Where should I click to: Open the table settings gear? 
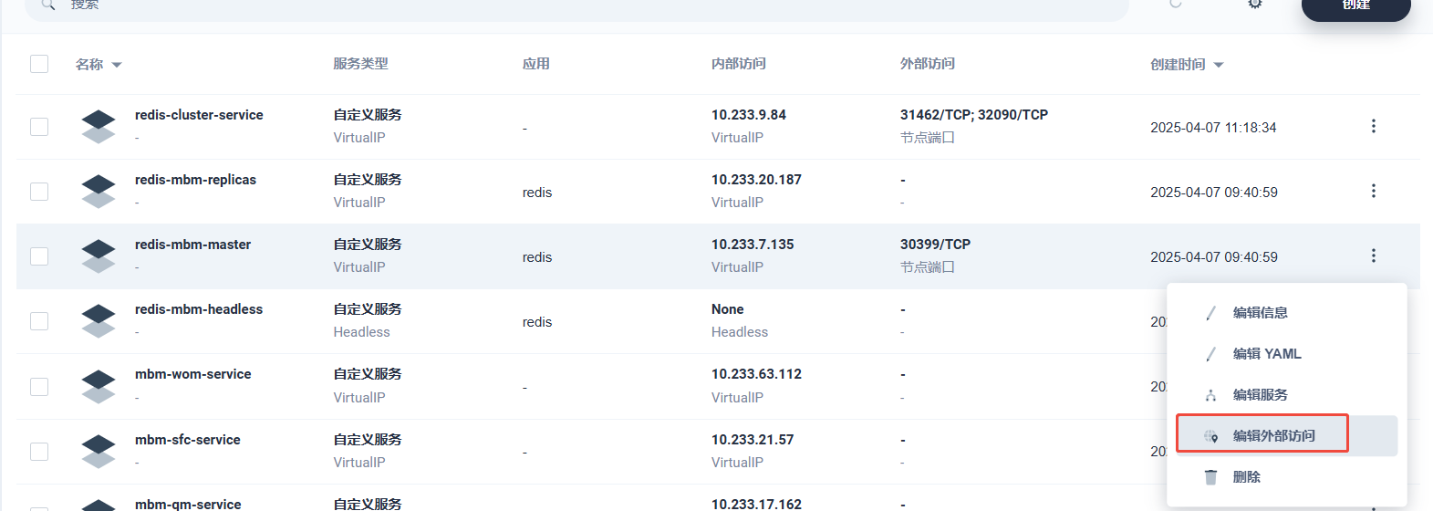(x=1255, y=4)
